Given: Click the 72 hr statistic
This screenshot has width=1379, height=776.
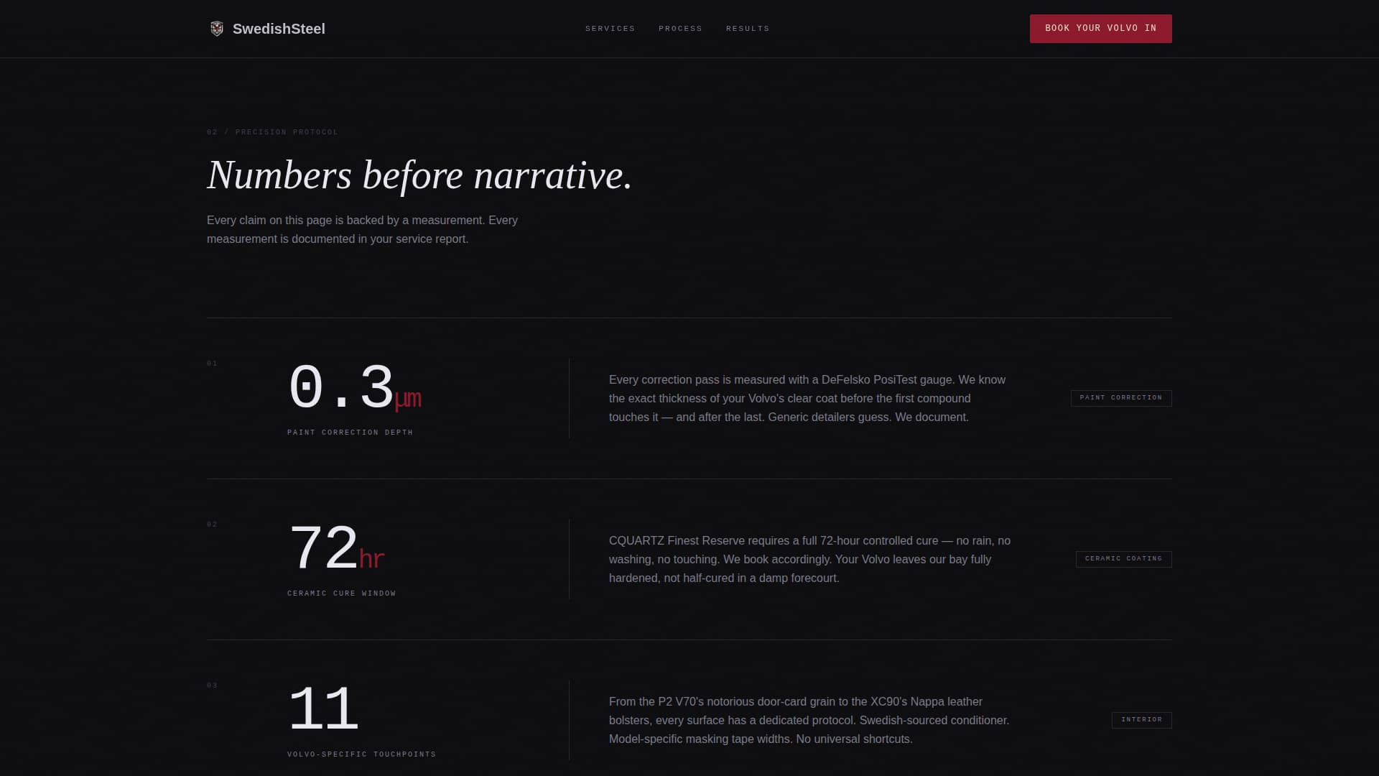Looking at the screenshot, I should click(x=336, y=549).
